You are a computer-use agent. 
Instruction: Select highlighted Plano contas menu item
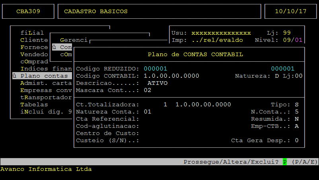(x=42, y=76)
